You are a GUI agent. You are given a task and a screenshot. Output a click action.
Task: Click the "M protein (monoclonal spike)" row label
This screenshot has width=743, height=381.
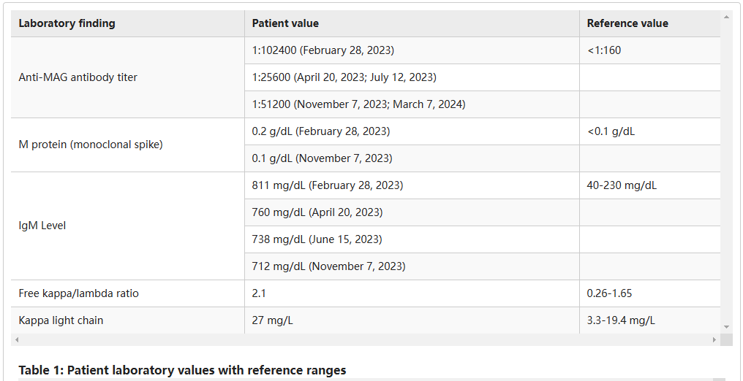(x=91, y=145)
